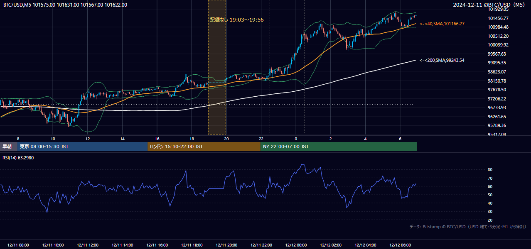The image size is (531, 249).
Task: Click the 12/11 16:00 date label
Action: (x=157, y=245)
